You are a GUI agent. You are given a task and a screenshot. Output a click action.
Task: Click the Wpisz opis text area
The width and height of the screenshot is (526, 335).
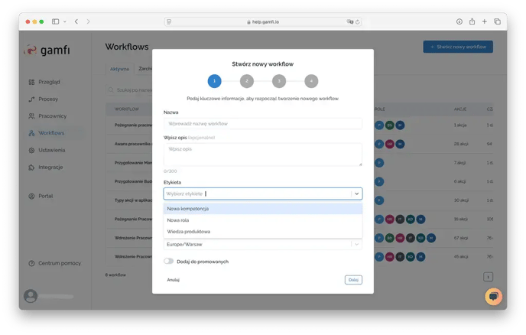click(262, 154)
